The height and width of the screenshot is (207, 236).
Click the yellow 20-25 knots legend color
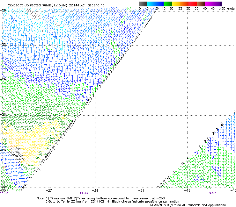click(x=176, y=4)
